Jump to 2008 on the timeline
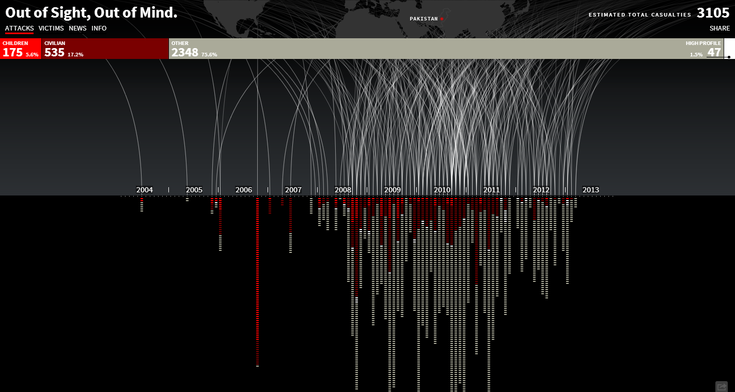 [x=343, y=190]
